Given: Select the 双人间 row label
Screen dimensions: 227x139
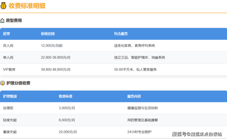Looking at the screenshot, I should (x=8, y=46).
